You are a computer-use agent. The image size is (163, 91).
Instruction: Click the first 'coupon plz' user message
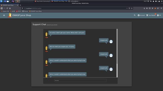pyautogui.click(x=104, y=40)
